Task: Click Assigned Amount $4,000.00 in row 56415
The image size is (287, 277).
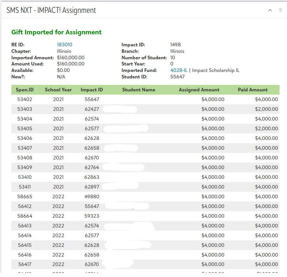Action: [x=213, y=245]
